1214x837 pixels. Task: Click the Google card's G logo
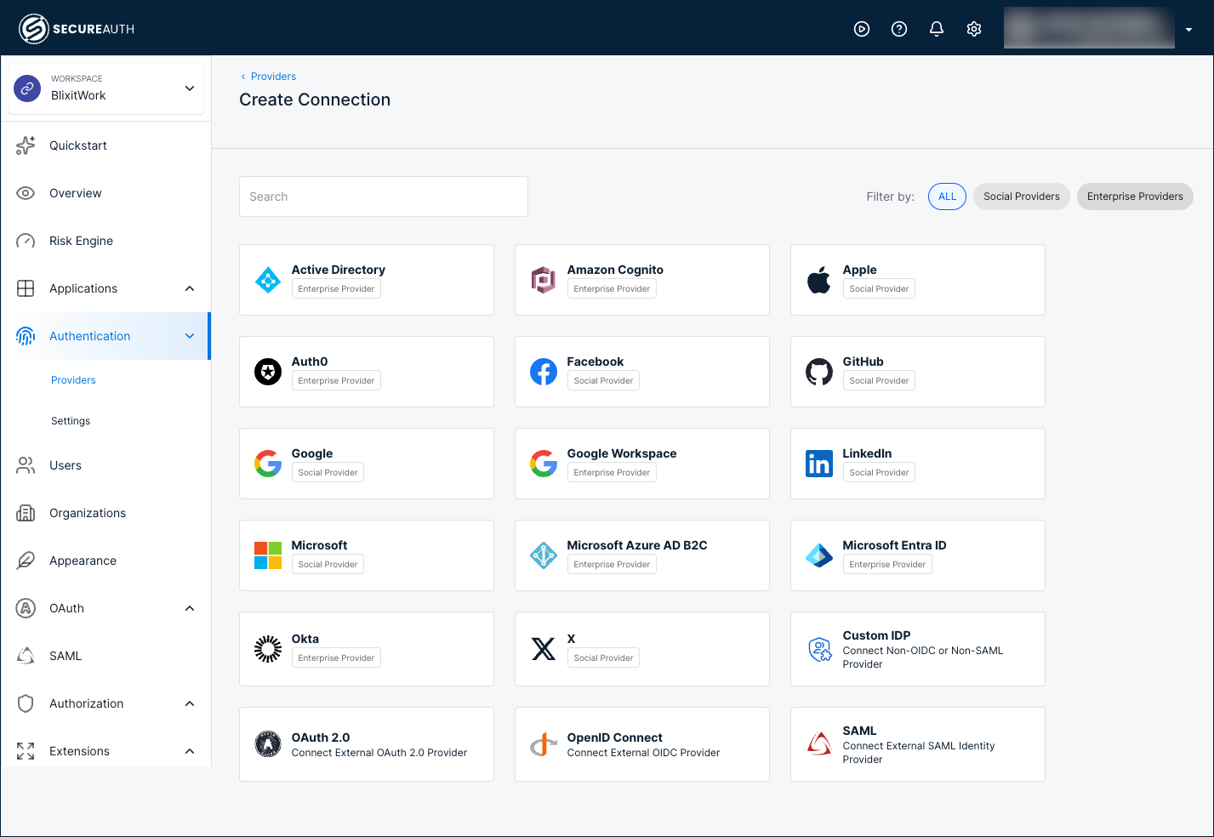coord(268,464)
